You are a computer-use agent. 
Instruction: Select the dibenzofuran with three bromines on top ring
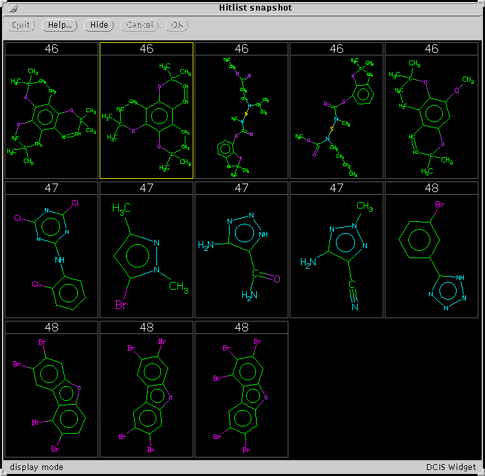(x=242, y=395)
